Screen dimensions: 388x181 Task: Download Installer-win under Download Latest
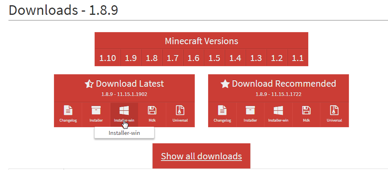124,115
